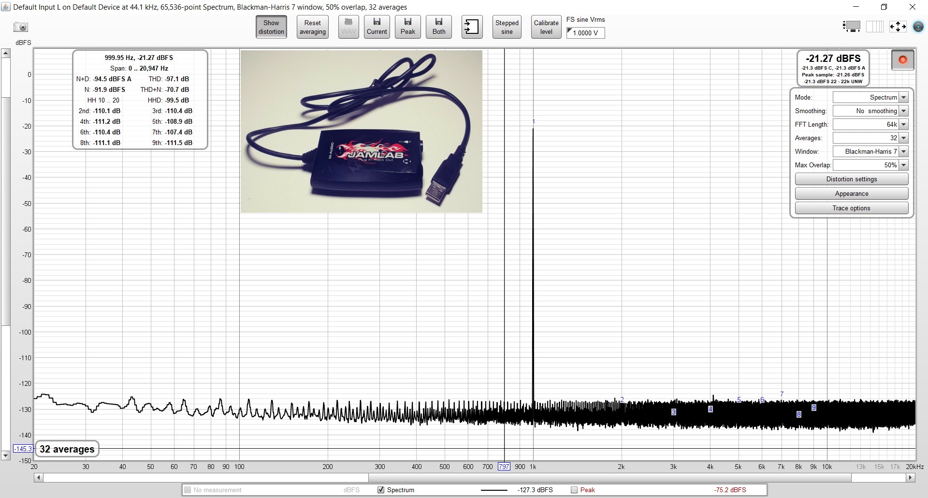Click the greyed-out WAV folder button
This screenshot has width=928, height=498.
pos(348,27)
